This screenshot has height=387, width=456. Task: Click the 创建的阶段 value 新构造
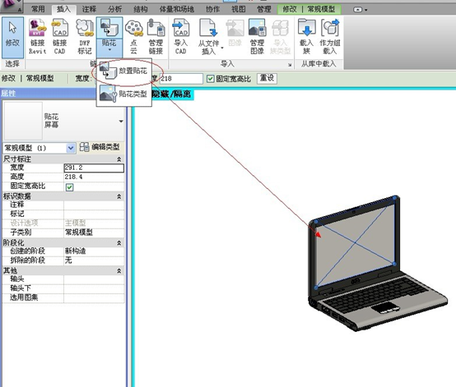pos(94,251)
